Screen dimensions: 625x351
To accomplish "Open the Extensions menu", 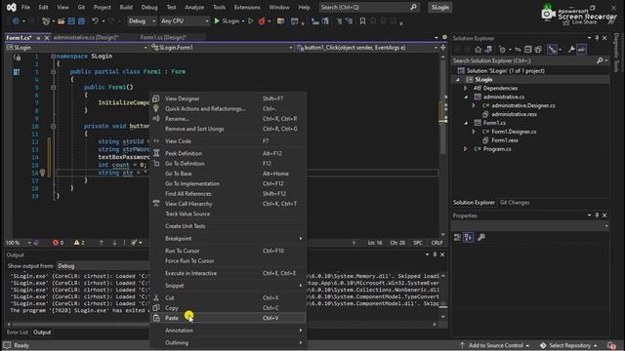I will (x=247, y=7).
